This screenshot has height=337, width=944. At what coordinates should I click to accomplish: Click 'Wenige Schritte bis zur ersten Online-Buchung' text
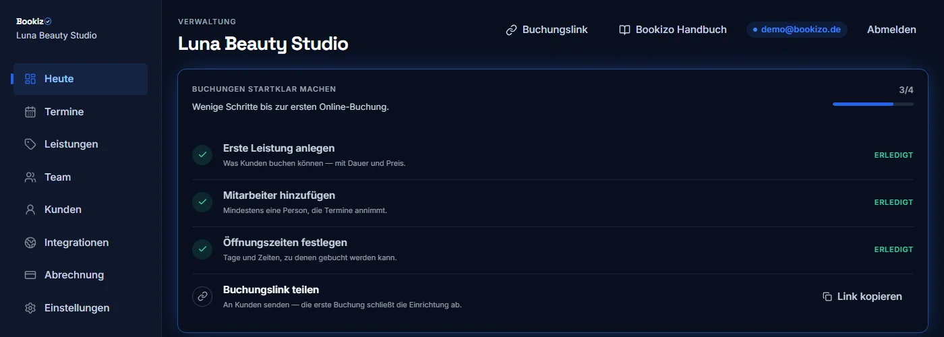coord(291,106)
